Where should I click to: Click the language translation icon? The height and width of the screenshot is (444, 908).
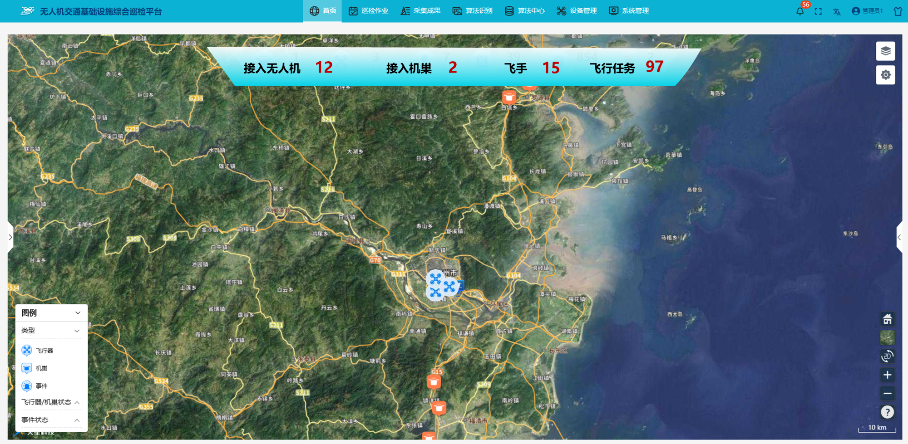point(837,11)
